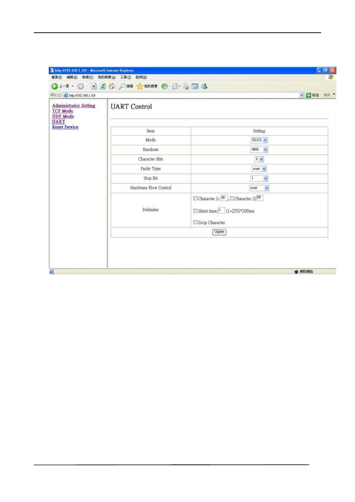This screenshot has width=355, height=502.
Task: Click the Parity Type label
Action: (x=151, y=169)
